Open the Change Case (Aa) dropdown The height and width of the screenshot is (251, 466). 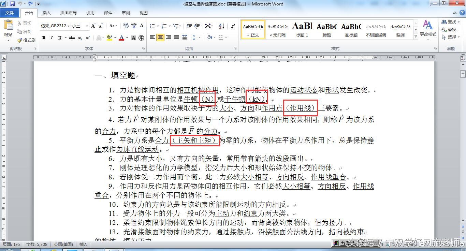(x=113, y=26)
